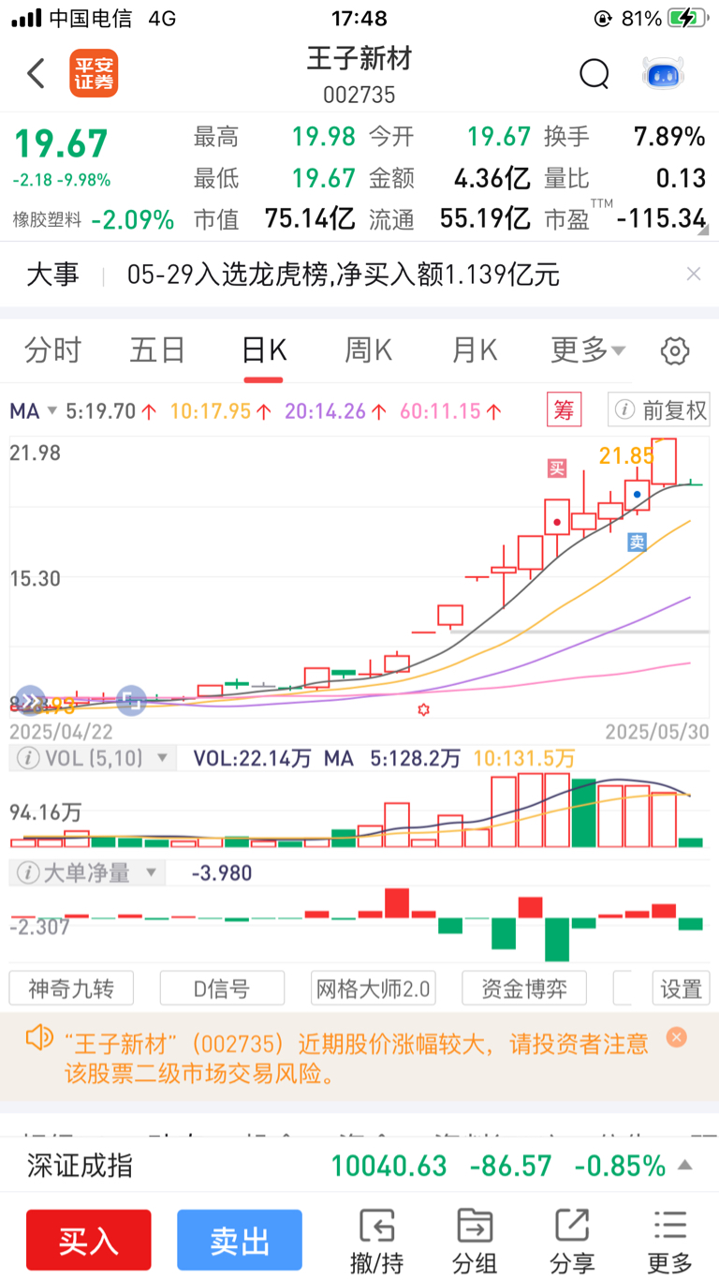Open the 分组 folder icon
This screenshot has height=1280, width=719.
475,1226
